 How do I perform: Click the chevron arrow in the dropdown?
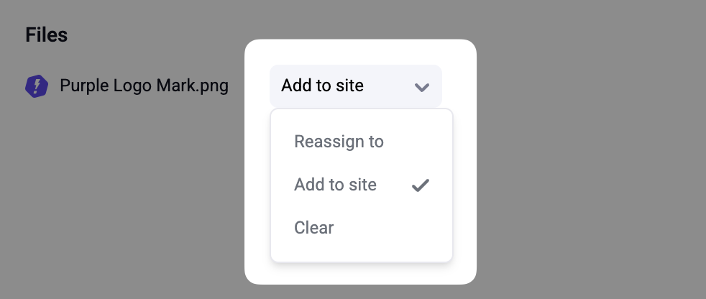[x=422, y=87]
